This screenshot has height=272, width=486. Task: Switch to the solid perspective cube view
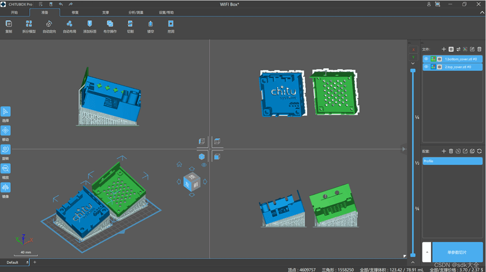pos(202,157)
